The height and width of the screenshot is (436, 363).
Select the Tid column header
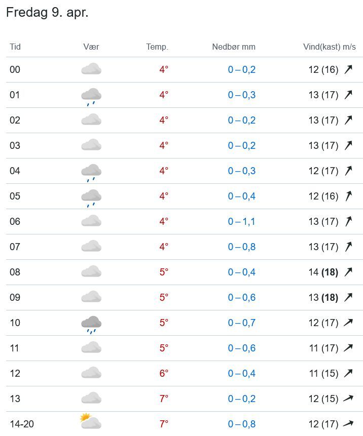click(x=15, y=47)
